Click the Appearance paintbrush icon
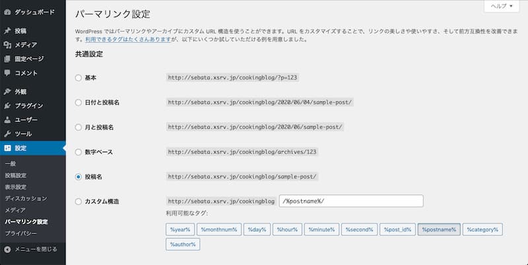Image resolution: width=528 pixels, height=265 pixels. tap(7, 92)
